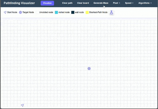Click the Shortest-Path Node legend label
The width and height of the screenshot is (158, 109).
tap(98, 12)
